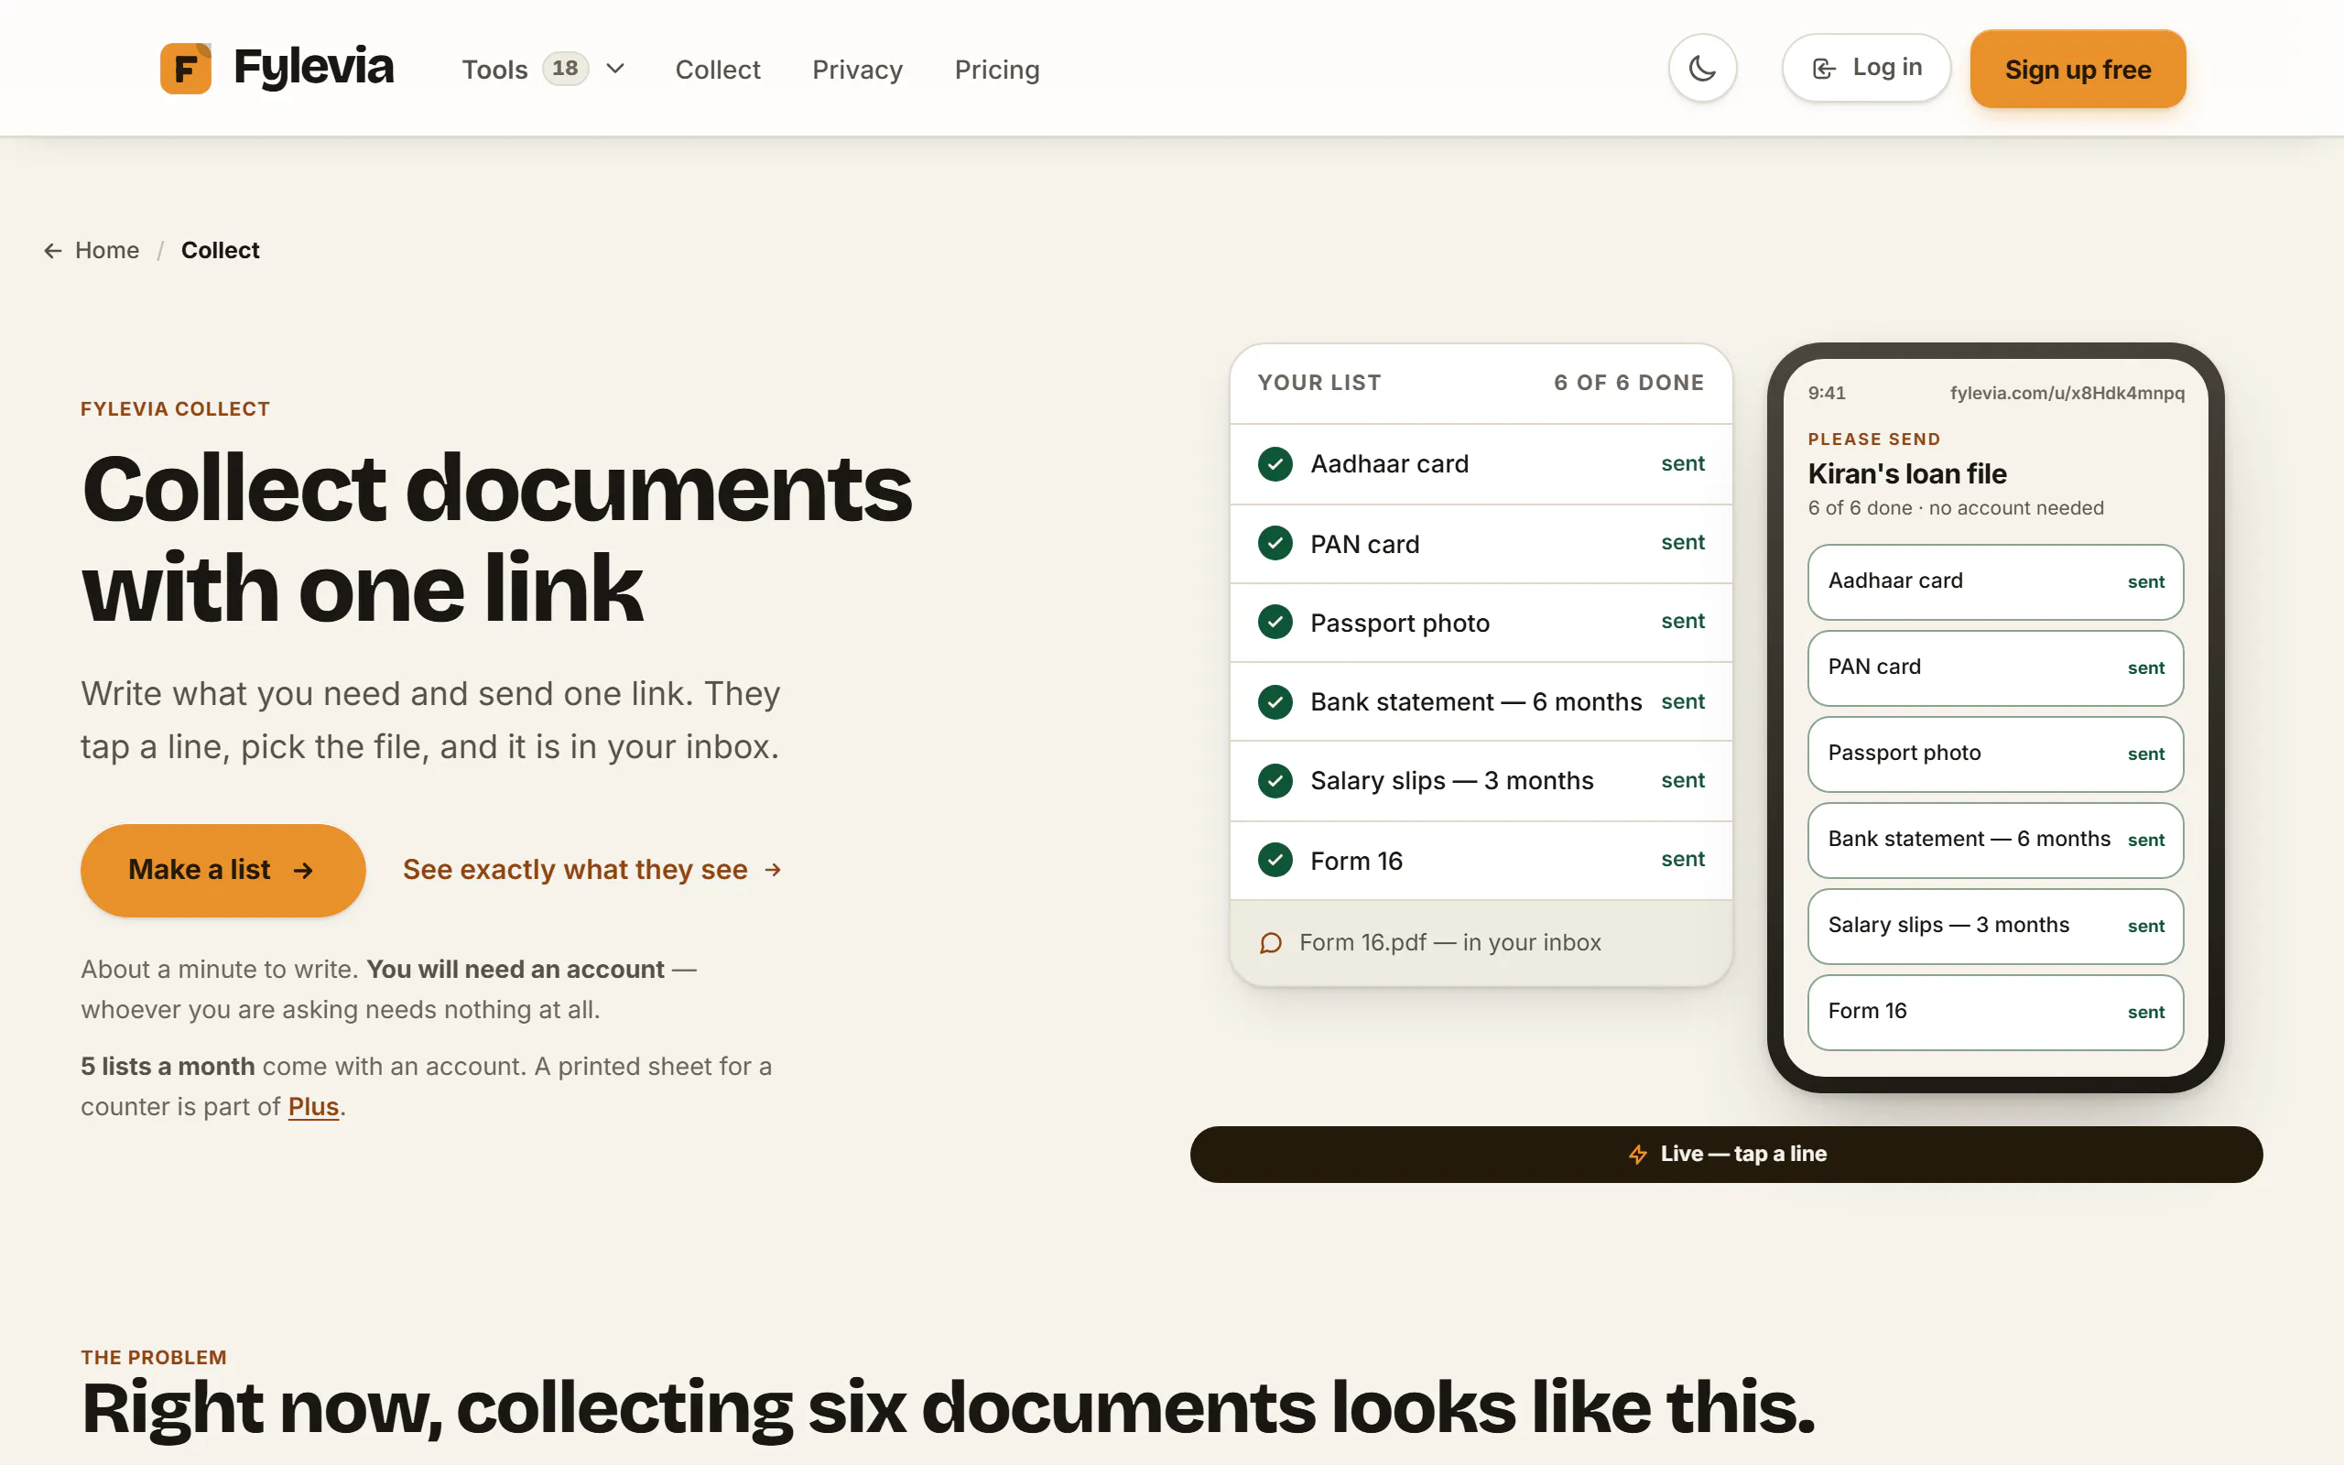Click the Sign up free button

2078,69
